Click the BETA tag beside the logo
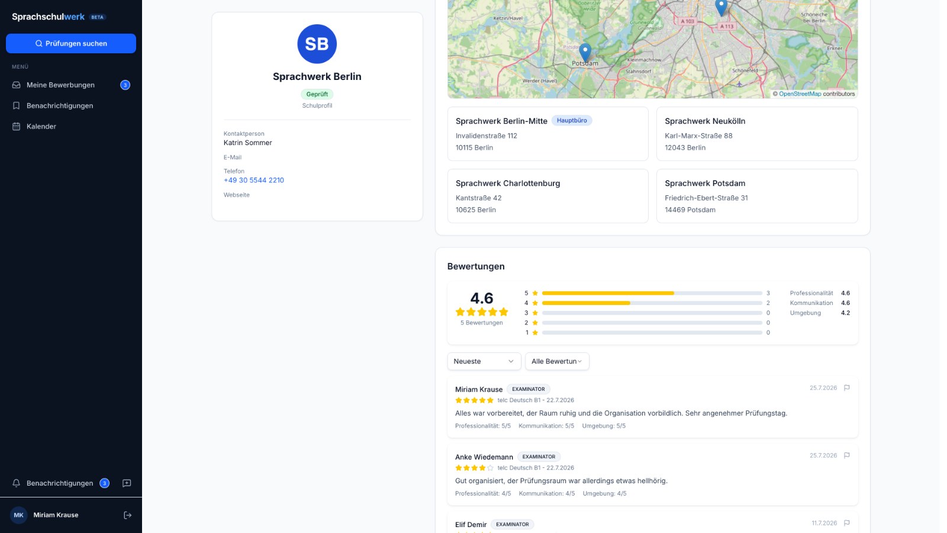 coord(98,17)
